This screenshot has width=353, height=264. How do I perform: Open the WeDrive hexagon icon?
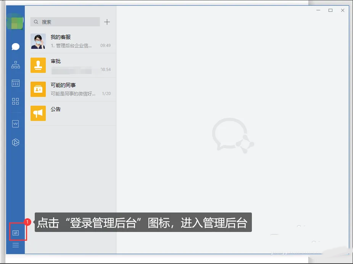coord(15,142)
